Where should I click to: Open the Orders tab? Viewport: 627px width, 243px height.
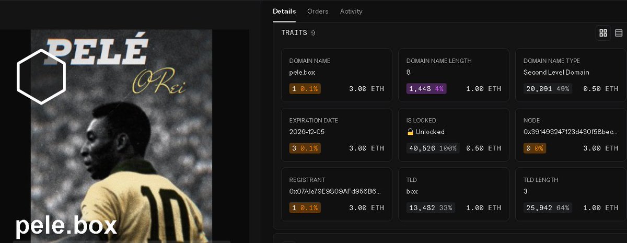(x=318, y=11)
